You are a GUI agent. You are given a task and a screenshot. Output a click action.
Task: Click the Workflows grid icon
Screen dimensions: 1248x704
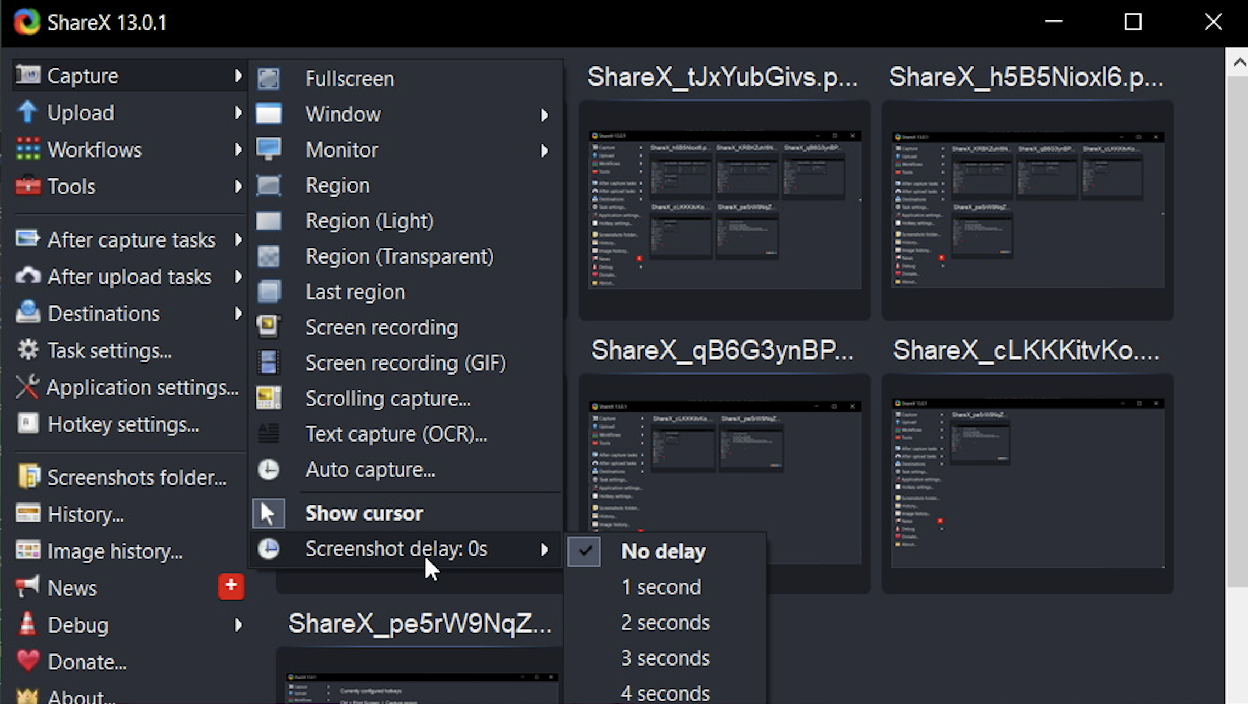point(27,149)
